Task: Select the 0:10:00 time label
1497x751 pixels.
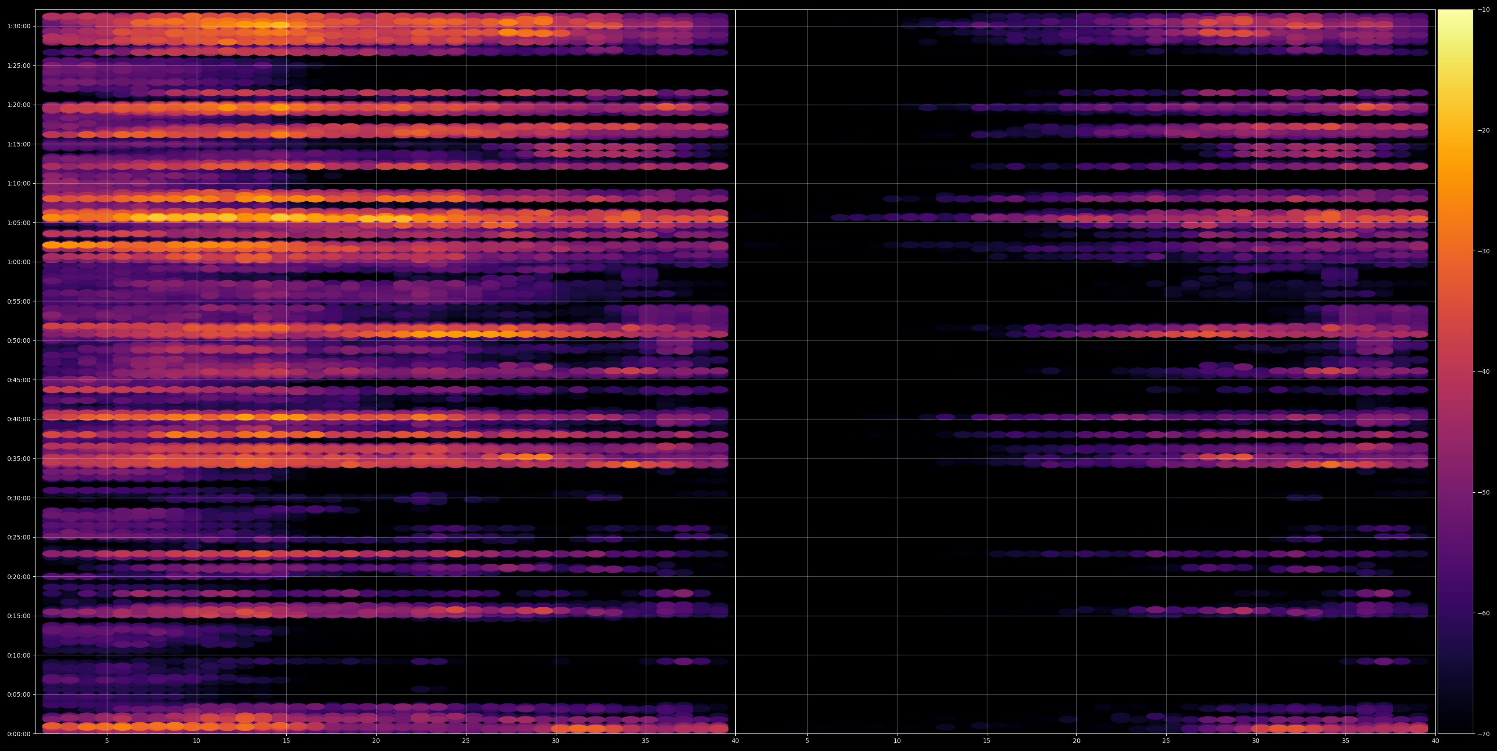Action: [x=18, y=655]
